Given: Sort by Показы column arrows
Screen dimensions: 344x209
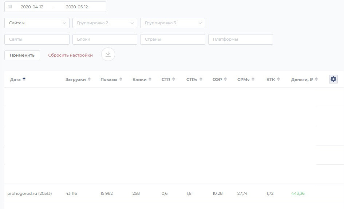Looking at the screenshot, I should click(x=120, y=79).
